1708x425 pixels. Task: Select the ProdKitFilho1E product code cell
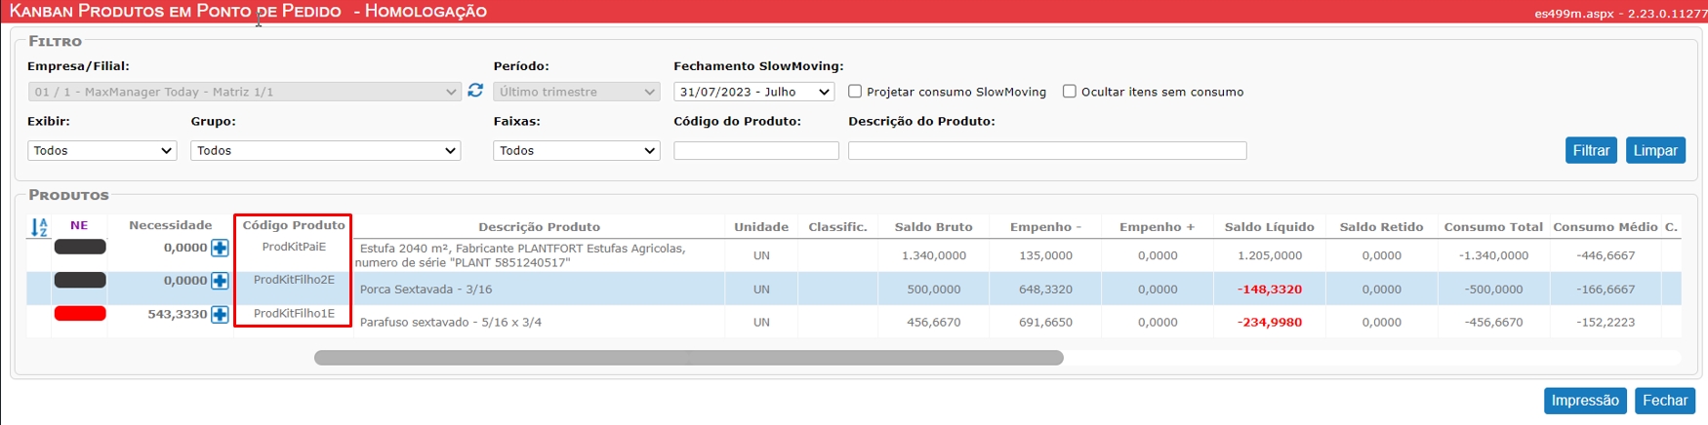294,313
